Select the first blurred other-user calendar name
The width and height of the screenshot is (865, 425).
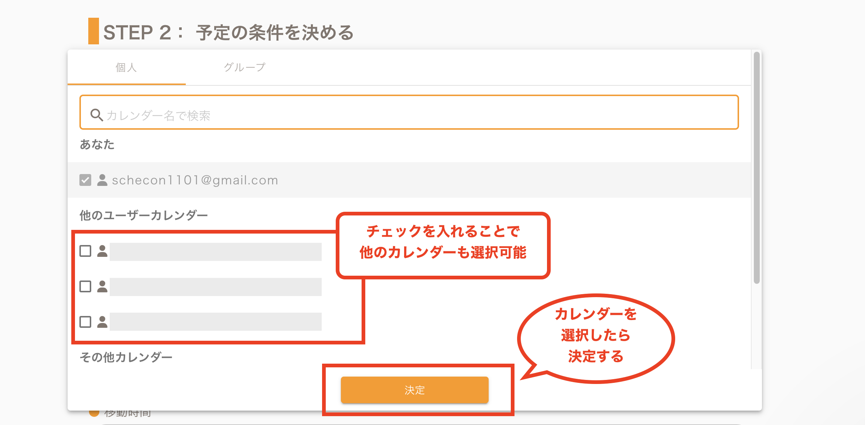click(x=216, y=252)
